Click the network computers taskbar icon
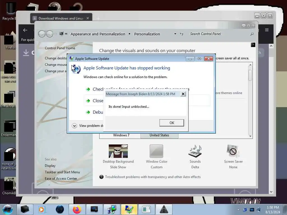The width and height of the screenshot is (287, 215). click(112, 209)
